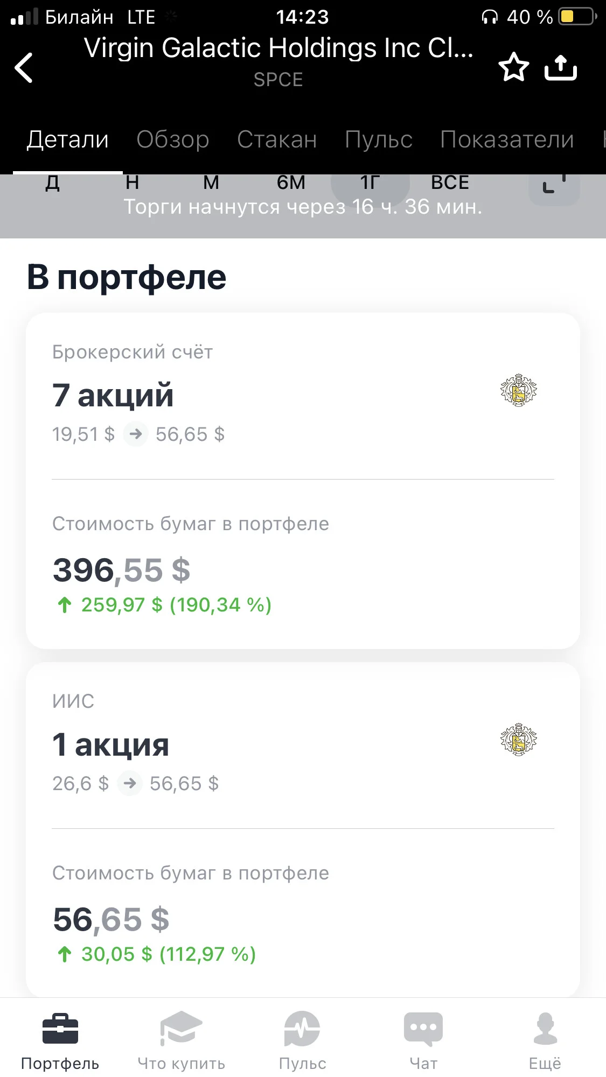Open the Показатели tab
The height and width of the screenshot is (1077, 606).
(x=507, y=139)
